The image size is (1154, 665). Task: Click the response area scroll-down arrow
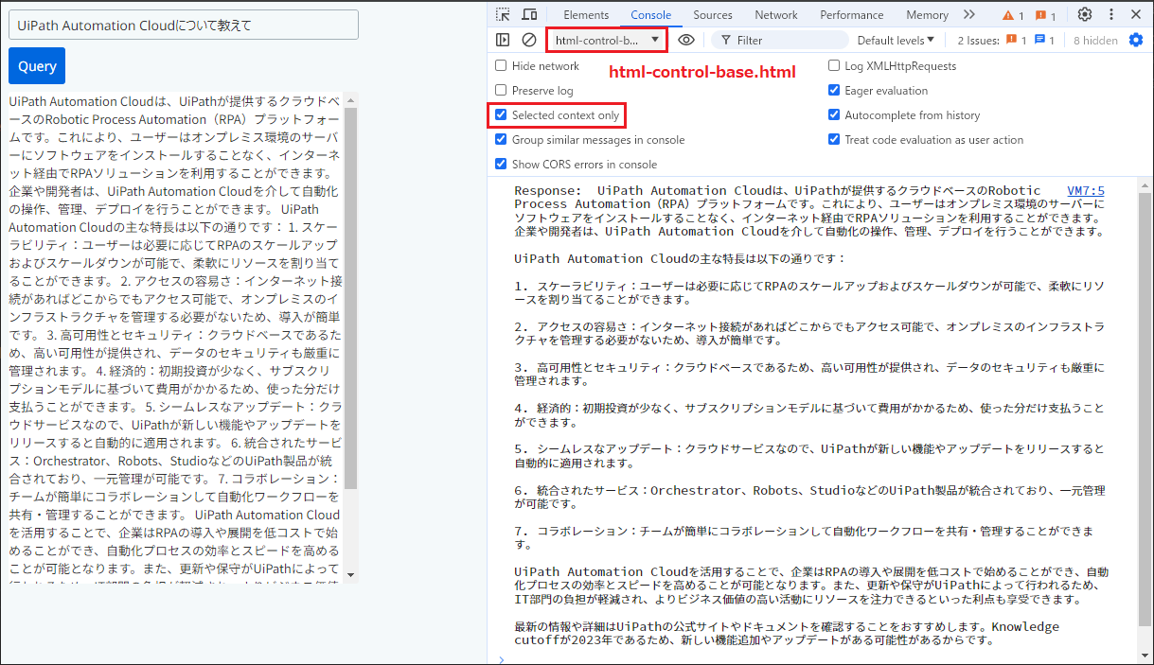point(351,574)
